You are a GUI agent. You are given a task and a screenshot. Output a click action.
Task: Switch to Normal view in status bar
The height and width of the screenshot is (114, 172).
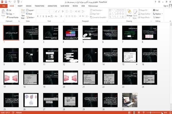point(130,113)
